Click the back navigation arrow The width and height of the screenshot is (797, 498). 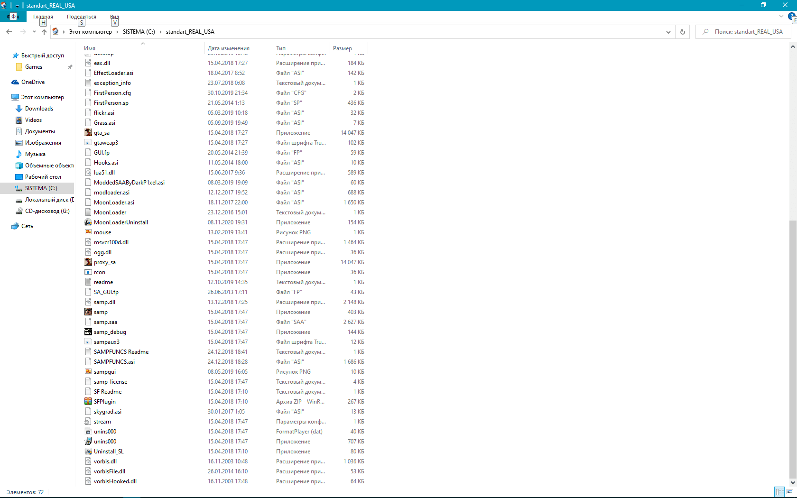[9, 32]
